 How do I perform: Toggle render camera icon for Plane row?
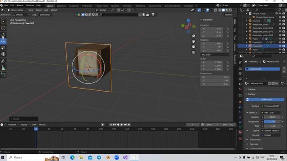coord(283,39)
